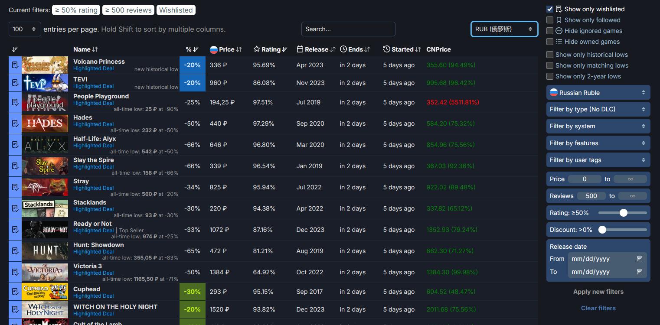Open the Volcano Princess game link
Screen dimensions: 660x325
coord(99,62)
